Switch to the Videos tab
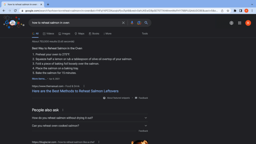256x144 pixels. (49, 34)
